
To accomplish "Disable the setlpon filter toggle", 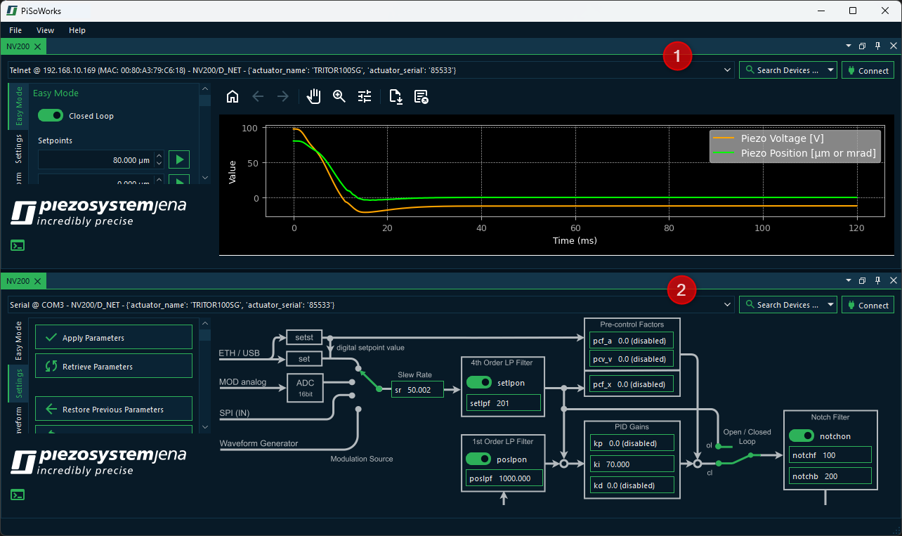I will point(478,383).
